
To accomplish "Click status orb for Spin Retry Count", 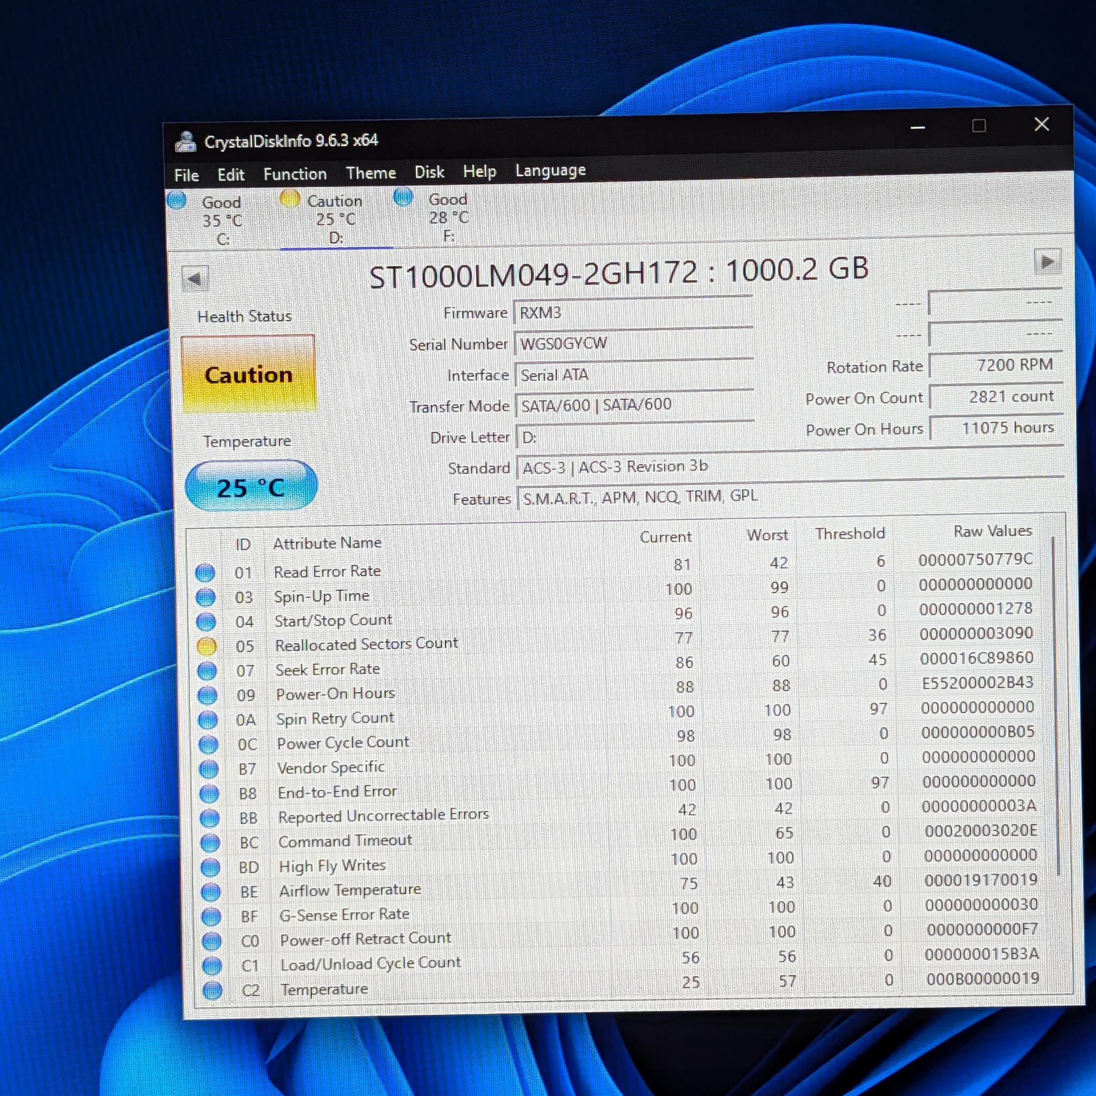I will click(208, 720).
